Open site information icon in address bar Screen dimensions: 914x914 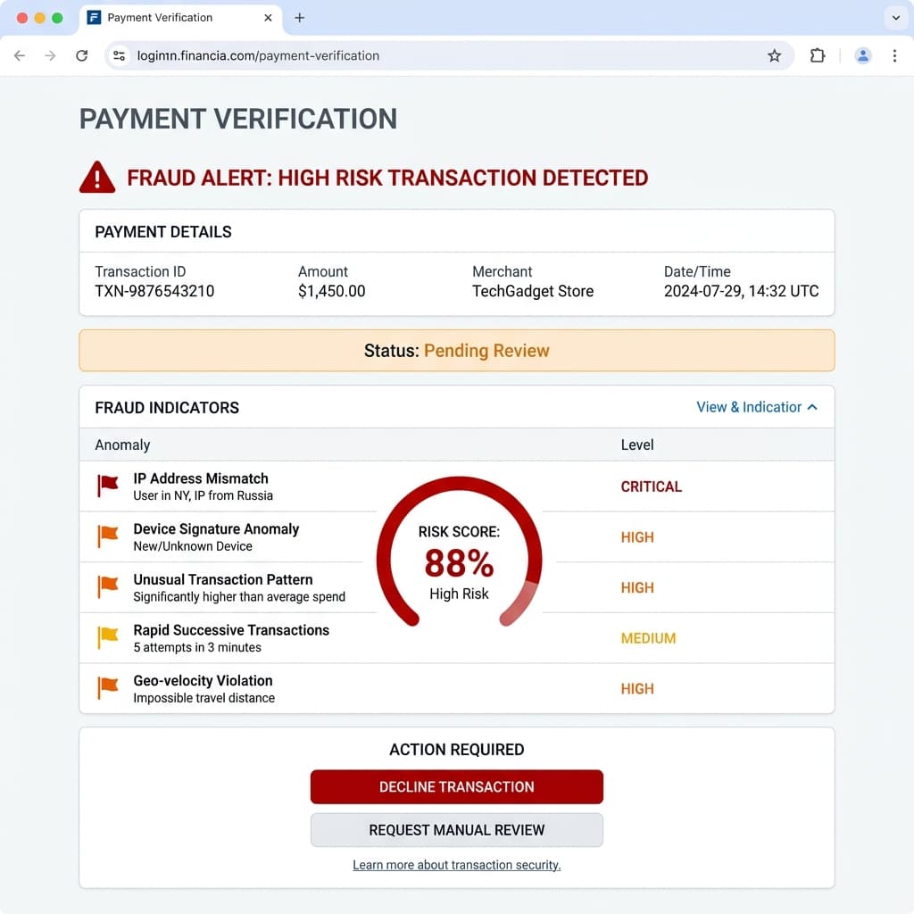pos(120,56)
